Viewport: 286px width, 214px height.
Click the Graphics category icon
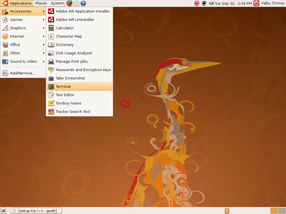tap(5, 28)
